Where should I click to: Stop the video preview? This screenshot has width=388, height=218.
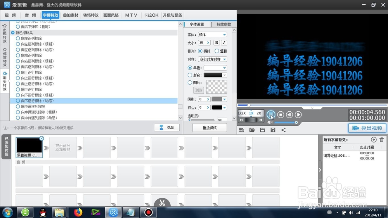coord(281,114)
